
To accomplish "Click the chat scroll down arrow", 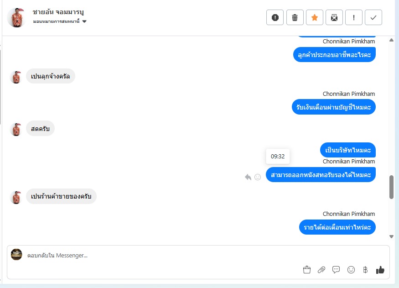I will (x=391, y=236).
